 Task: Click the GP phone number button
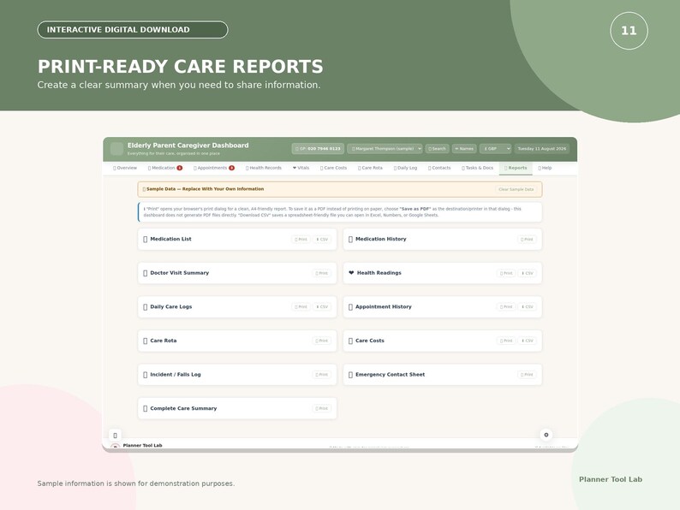pyautogui.click(x=318, y=149)
